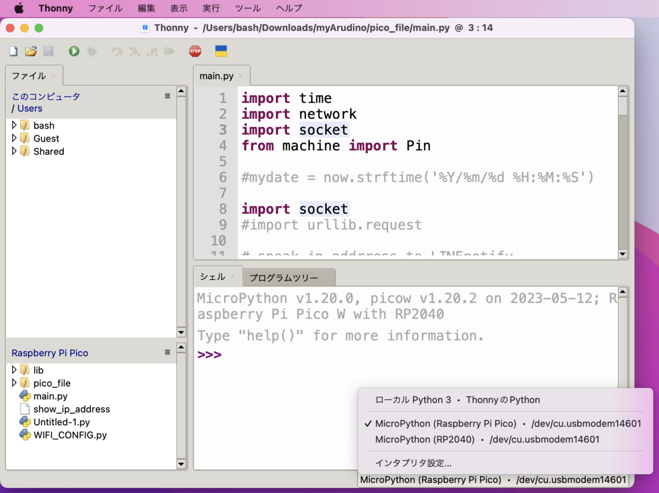659x493 pixels.
Task: Click the このコンピュータ heading link
Action: point(46,96)
